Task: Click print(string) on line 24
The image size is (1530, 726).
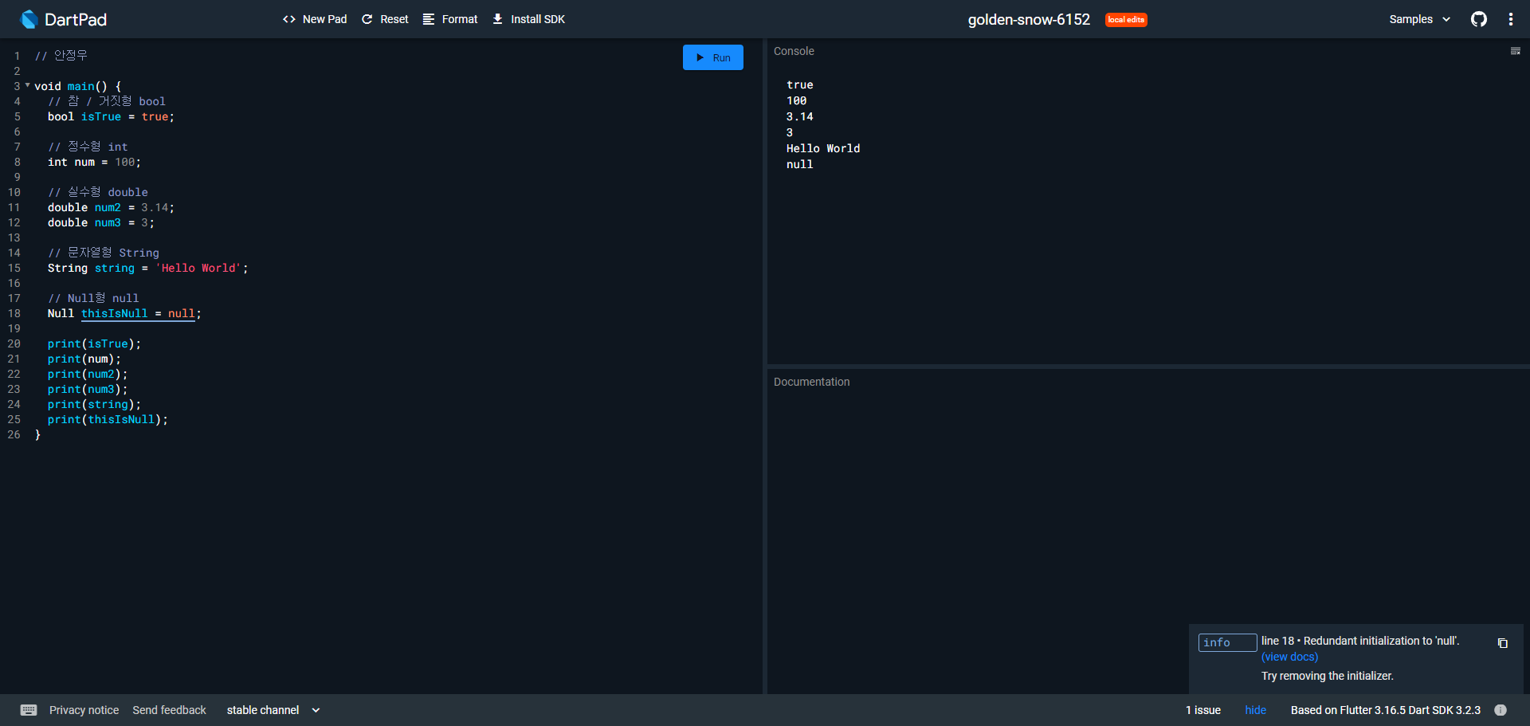Action: coord(94,405)
